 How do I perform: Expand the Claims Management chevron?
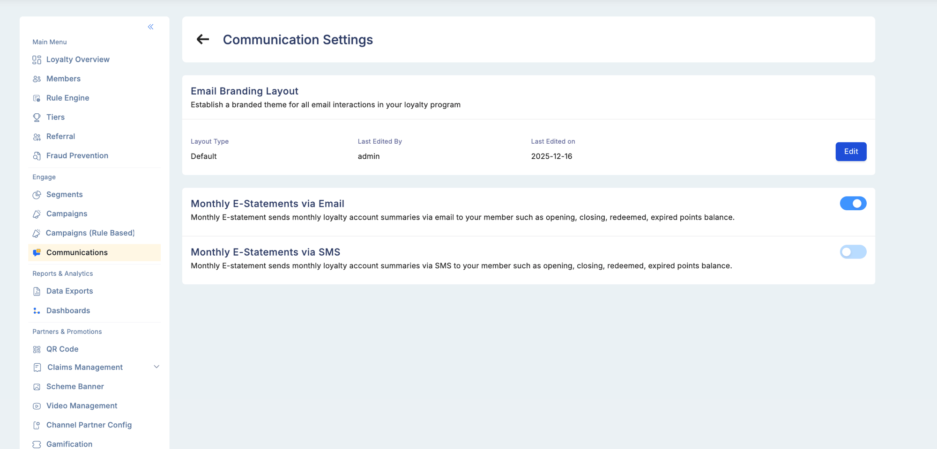pyautogui.click(x=156, y=367)
